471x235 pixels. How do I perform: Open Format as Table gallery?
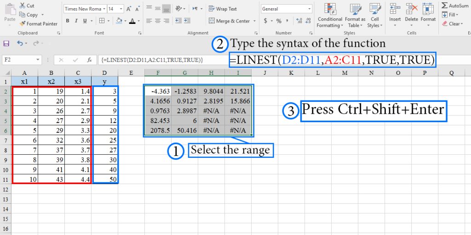[x=355, y=16]
